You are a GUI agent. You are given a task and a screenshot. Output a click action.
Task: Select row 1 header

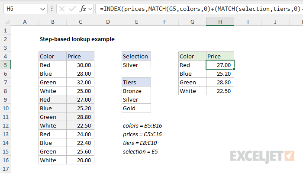tap(5, 31)
